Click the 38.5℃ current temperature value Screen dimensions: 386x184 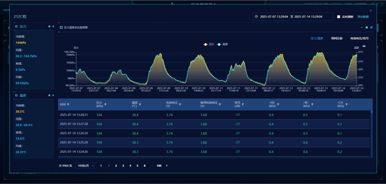point(21,112)
